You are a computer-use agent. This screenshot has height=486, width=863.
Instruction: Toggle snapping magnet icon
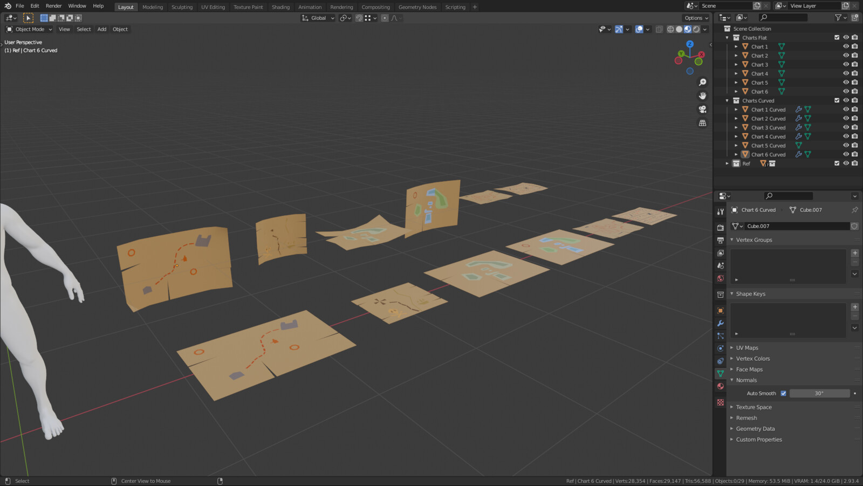coord(359,18)
